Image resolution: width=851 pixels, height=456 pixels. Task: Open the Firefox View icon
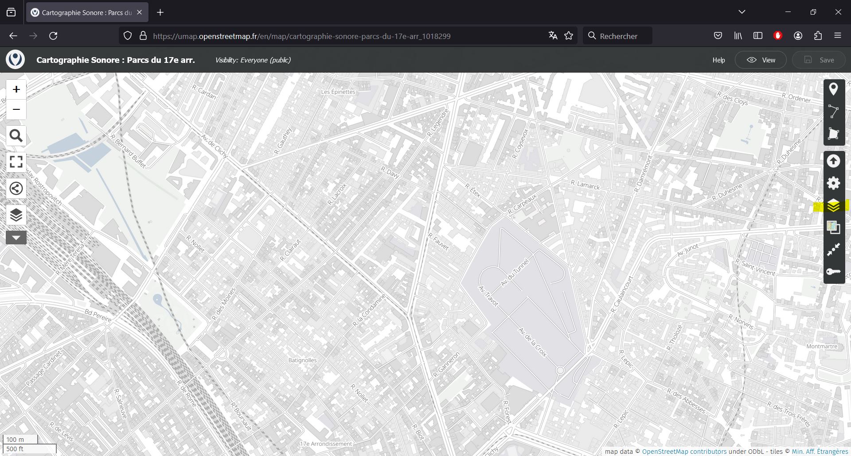point(11,12)
